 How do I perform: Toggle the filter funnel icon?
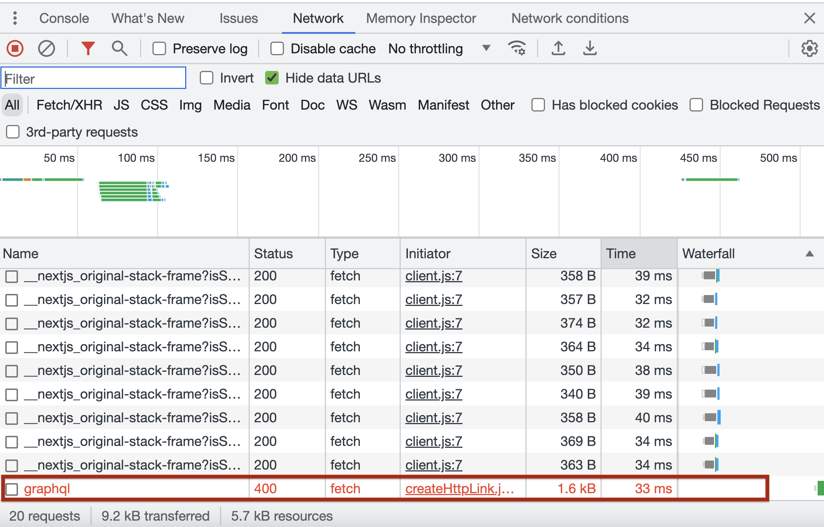coord(88,49)
